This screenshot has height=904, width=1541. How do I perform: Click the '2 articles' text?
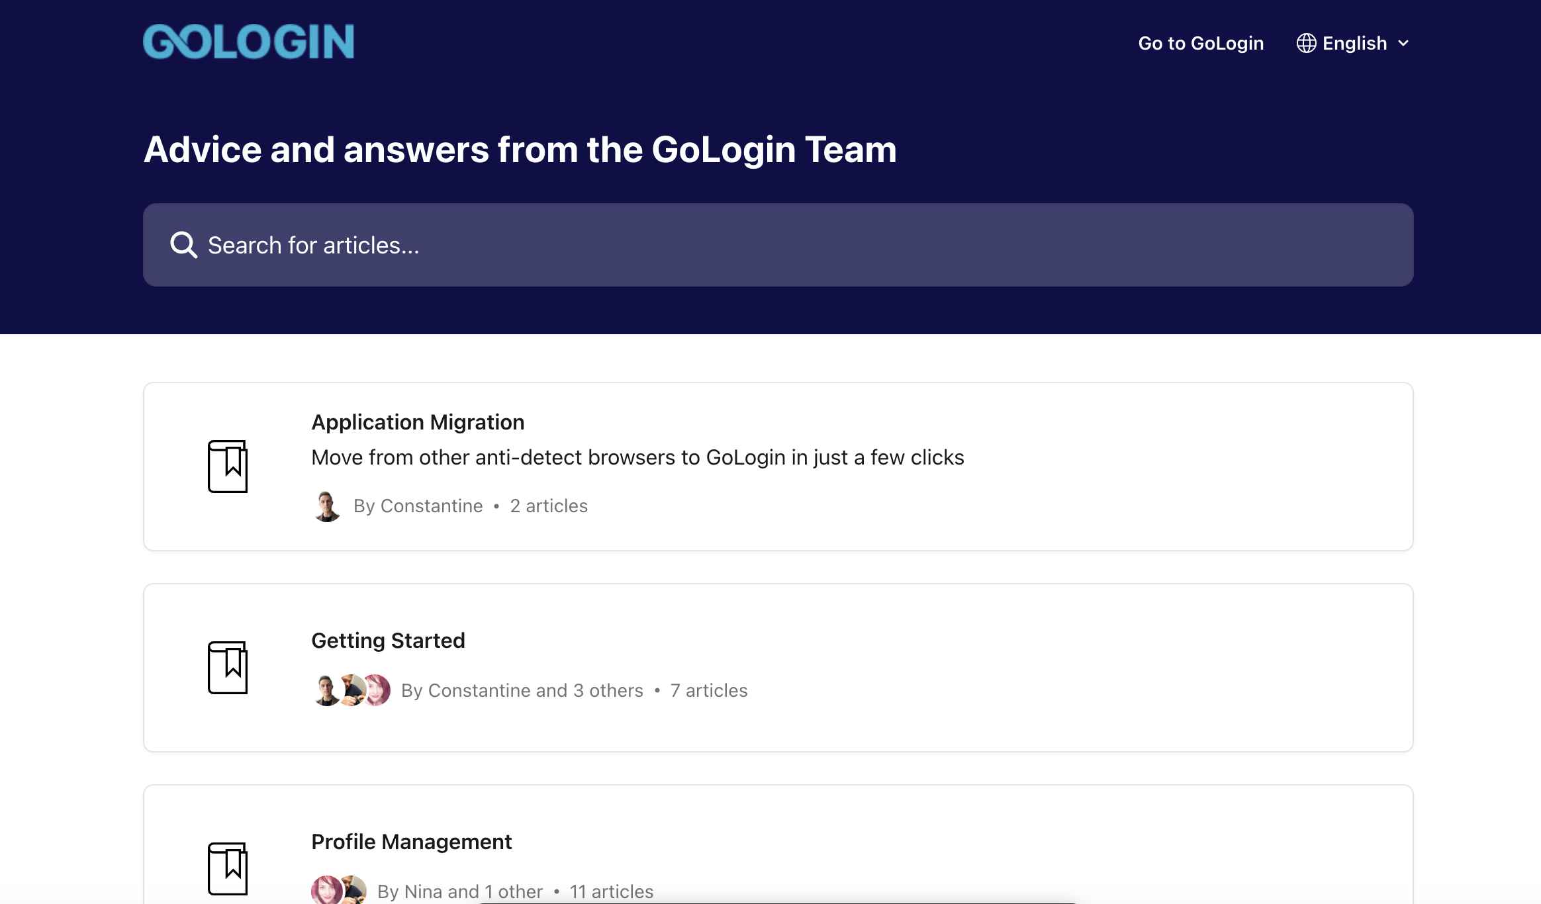[549, 506]
